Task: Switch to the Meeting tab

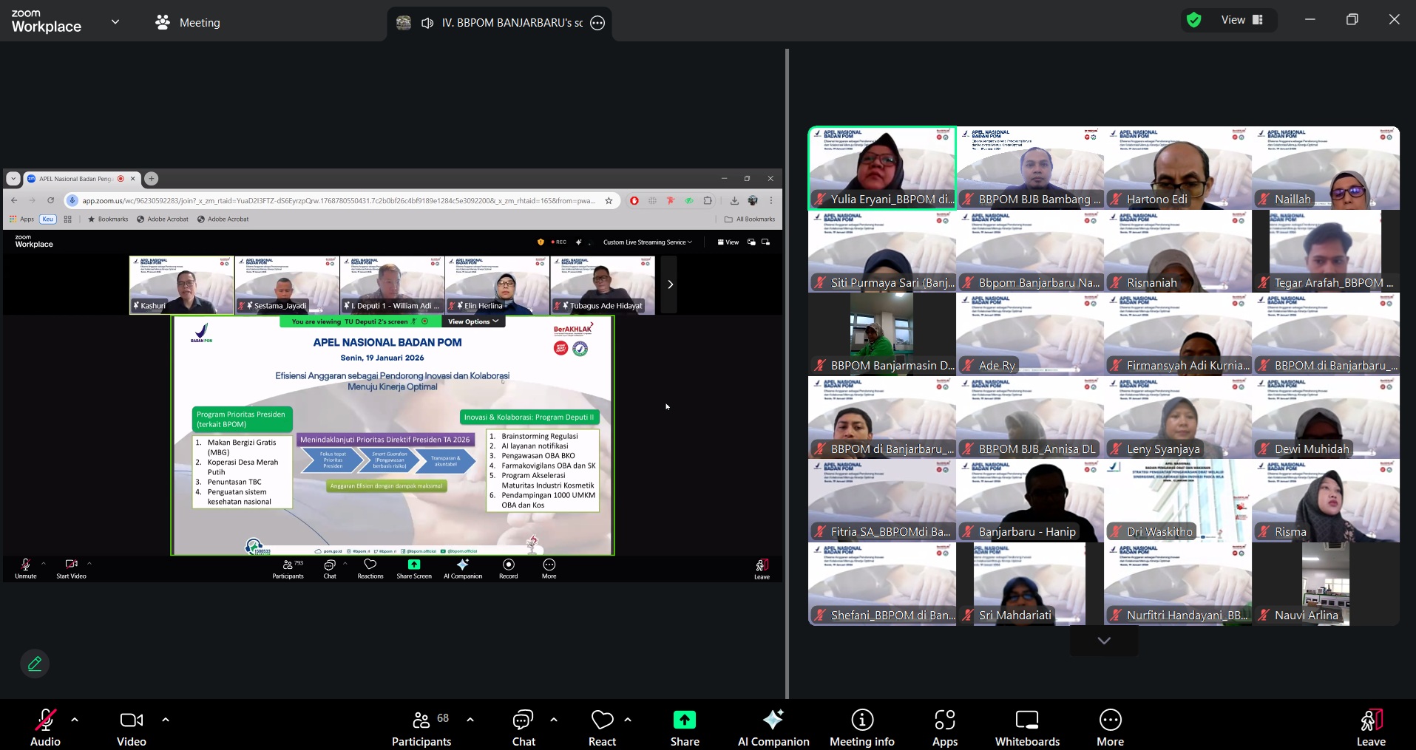Action: [x=188, y=22]
